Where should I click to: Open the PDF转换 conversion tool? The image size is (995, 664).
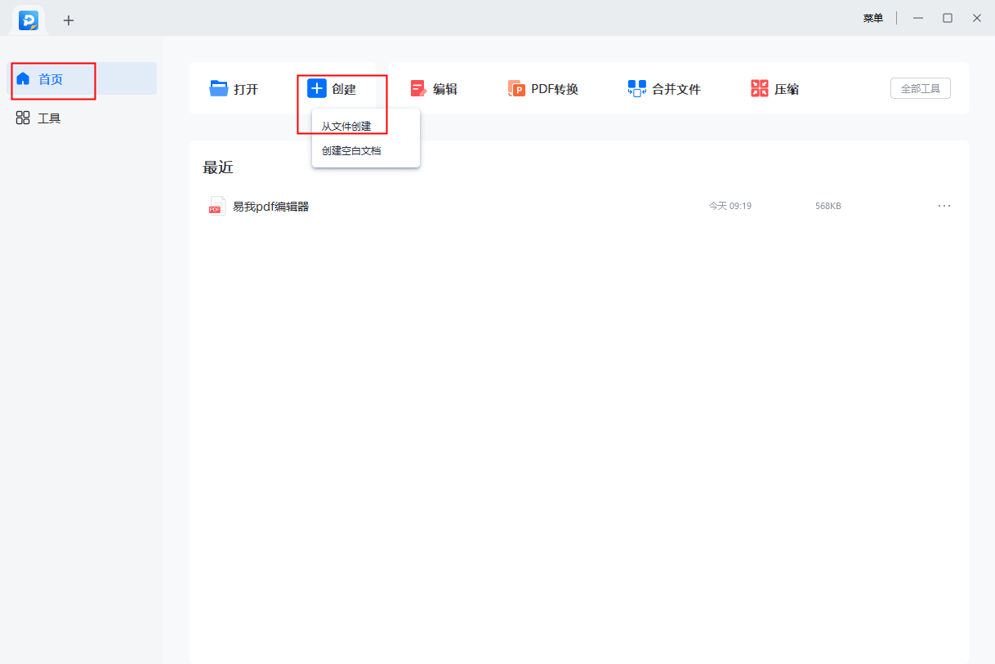point(542,89)
